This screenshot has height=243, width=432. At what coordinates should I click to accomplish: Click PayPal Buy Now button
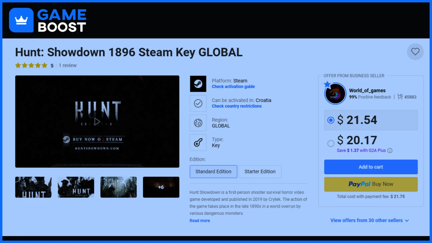pos(371,184)
